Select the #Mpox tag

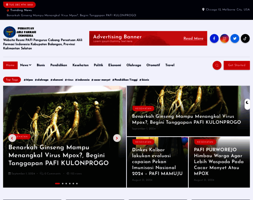coord(28,80)
